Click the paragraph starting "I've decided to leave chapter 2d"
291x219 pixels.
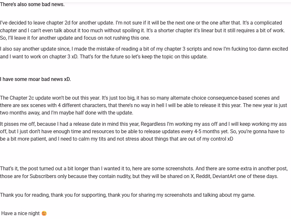[x=142, y=30]
